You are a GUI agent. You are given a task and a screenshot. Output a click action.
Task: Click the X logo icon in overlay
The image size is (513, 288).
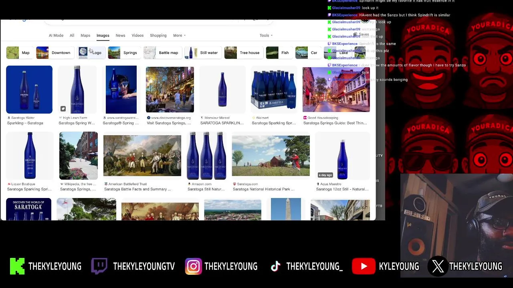pos(438,266)
